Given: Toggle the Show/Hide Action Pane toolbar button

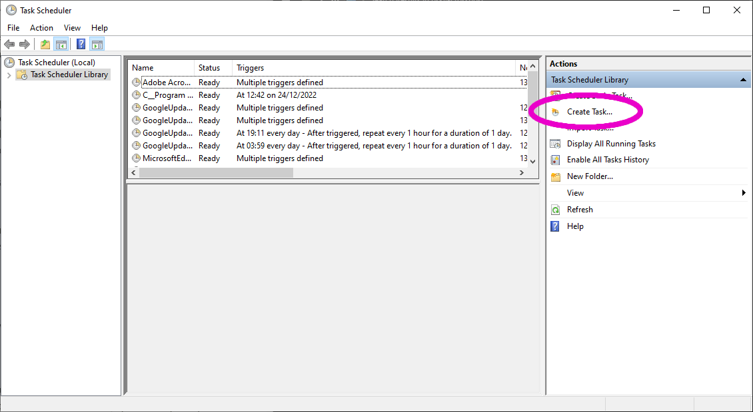Looking at the screenshot, I should [97, 45].
